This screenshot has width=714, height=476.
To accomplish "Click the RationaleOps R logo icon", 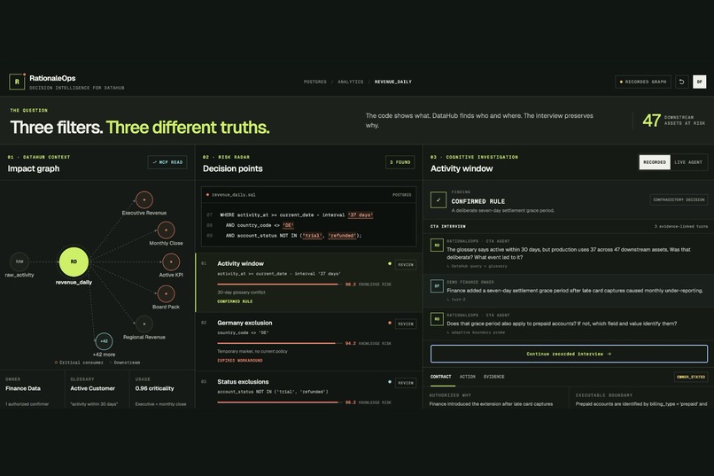I will pyautogui.click(x=17, y=82).
